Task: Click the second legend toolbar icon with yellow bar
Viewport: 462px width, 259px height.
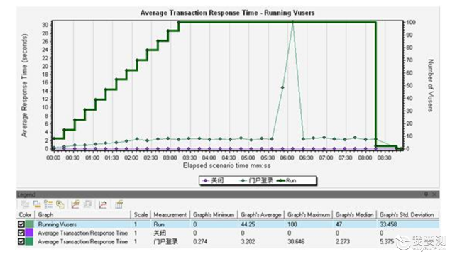Action: point(37,204)
